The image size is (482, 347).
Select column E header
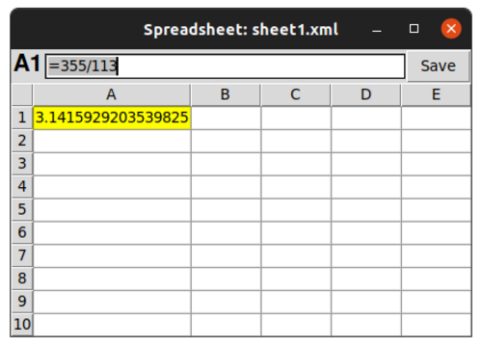tap(436, 94)
